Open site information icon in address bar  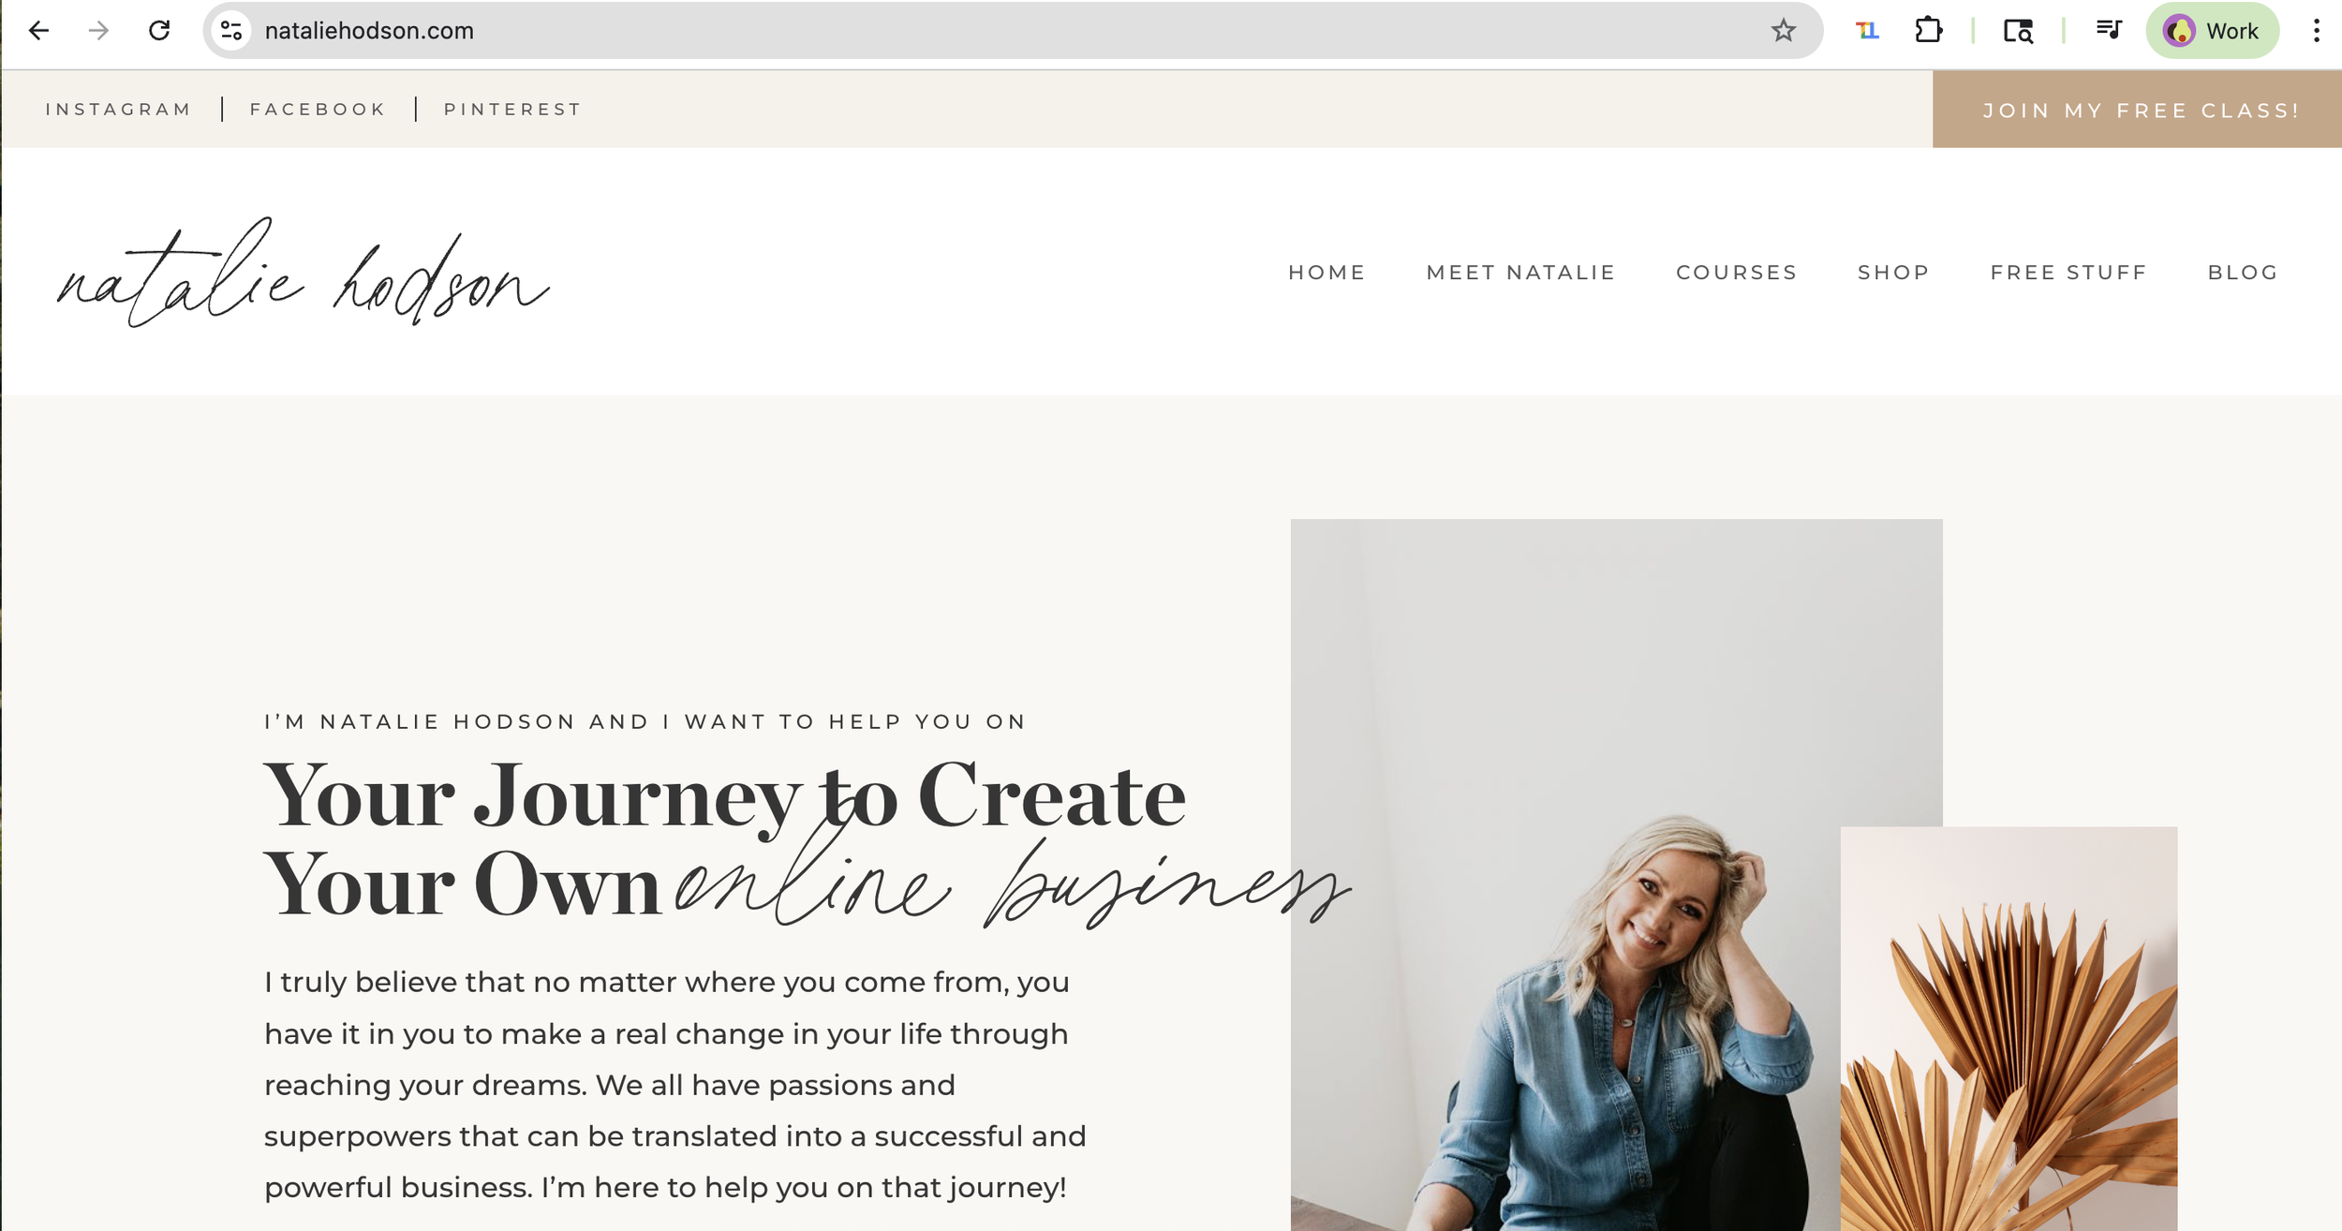[x=231, y=31]
